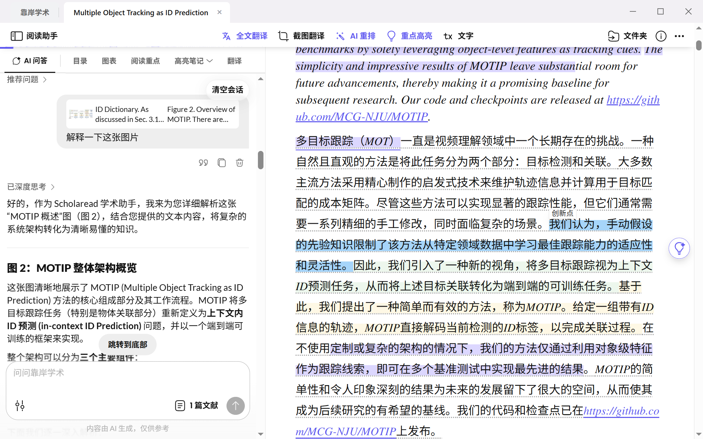Copy the AI answer using the copy icon
This screenshot has height=439, width=703.
point(222,162)
